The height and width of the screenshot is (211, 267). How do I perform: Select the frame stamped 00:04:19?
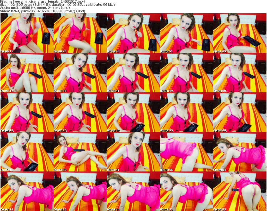pos(27,191)
